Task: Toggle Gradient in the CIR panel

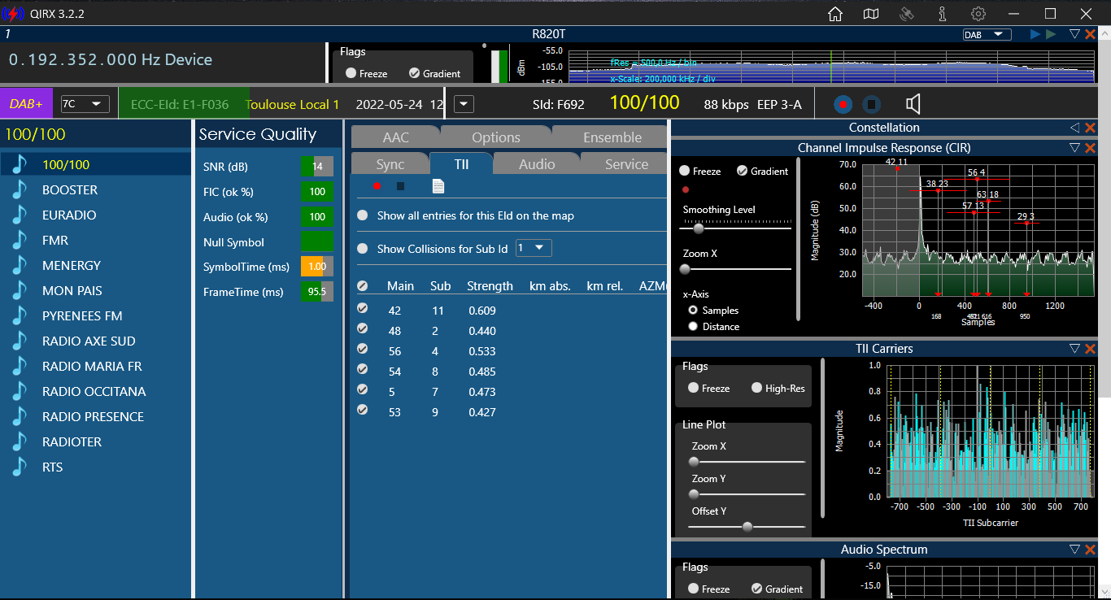Action: [743, 171]
